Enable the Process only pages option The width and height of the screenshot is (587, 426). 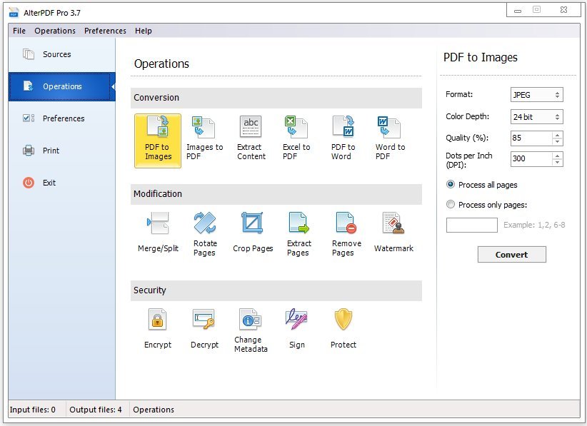tap(451, 205)
